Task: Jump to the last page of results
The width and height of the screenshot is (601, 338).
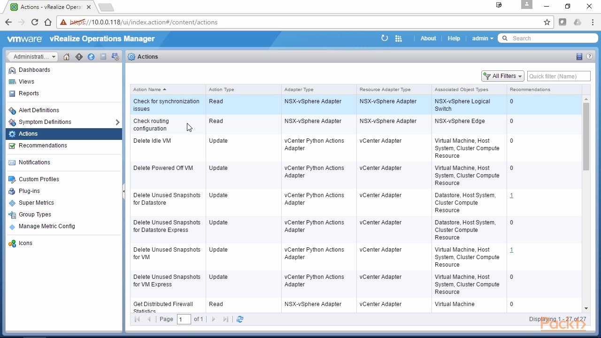Action: click(x=225, y=319)
